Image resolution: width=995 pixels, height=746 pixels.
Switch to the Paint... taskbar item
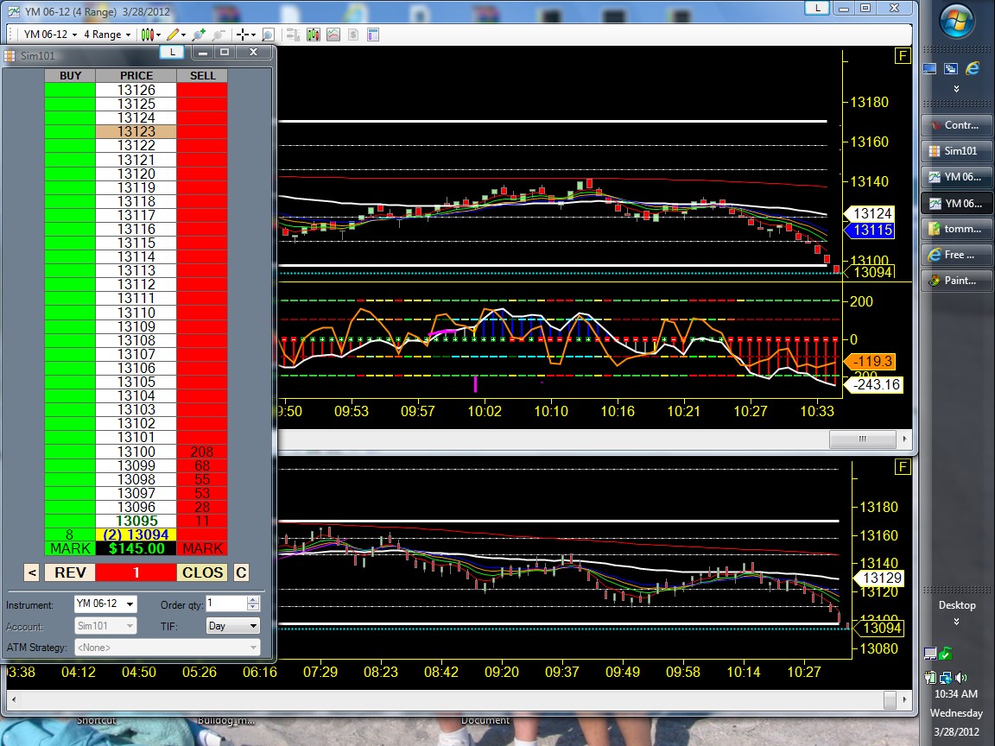coord(956,281)
